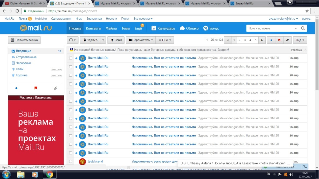Click the browser Back arrow
319x179 pixels.
[x=4, y=11]
